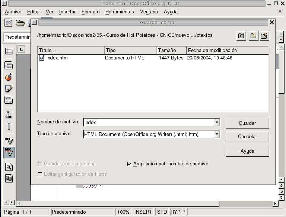The width and height of the screenshot is (286, 217).
Task: Open the 'Tipo de archivo' dropdown list
Action: 217,134
